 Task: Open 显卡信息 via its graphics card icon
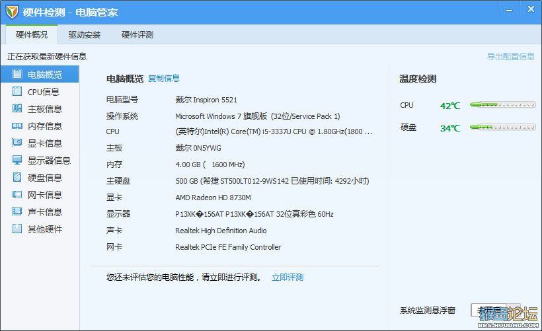point(17,143)
